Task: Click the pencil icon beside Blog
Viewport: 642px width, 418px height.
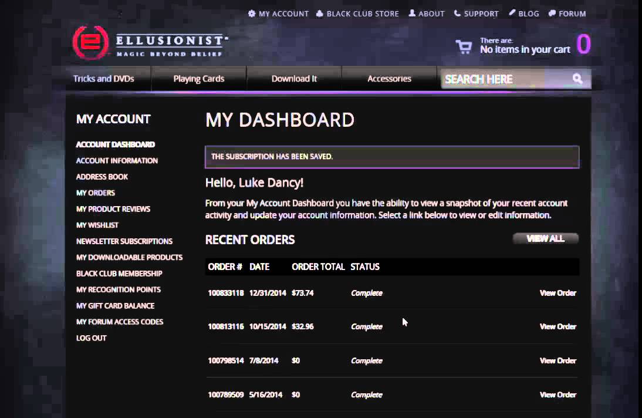Action: tap(512, 13)
